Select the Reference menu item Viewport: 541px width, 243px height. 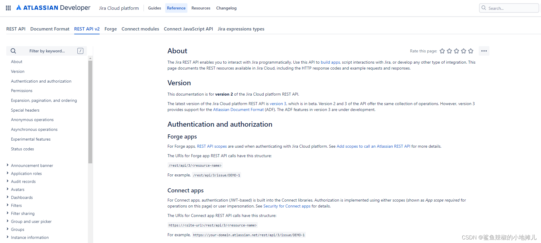coord(176,8)
